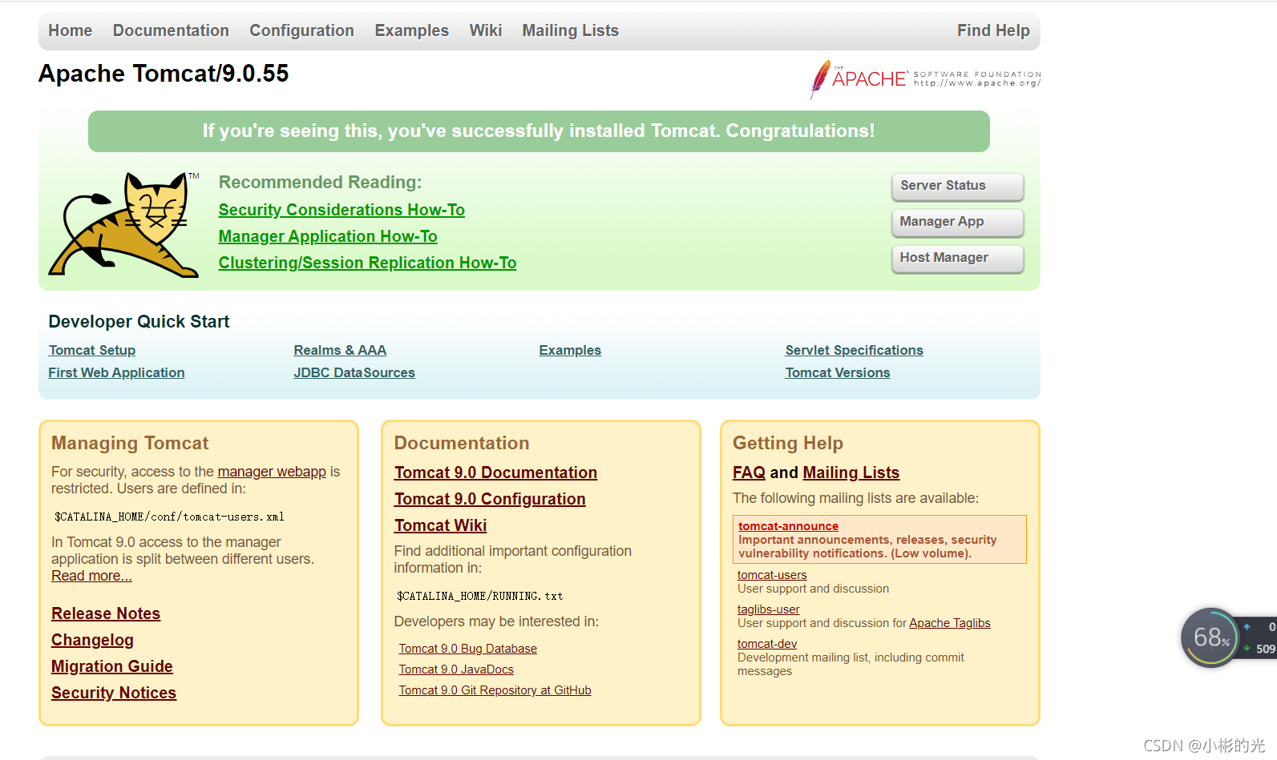Click the Getting Help heading
The width and height of the screenshot is (1277, 760).
[x=788, y=443]
